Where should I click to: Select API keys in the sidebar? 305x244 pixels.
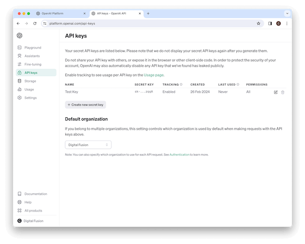[x=36, y=73]
